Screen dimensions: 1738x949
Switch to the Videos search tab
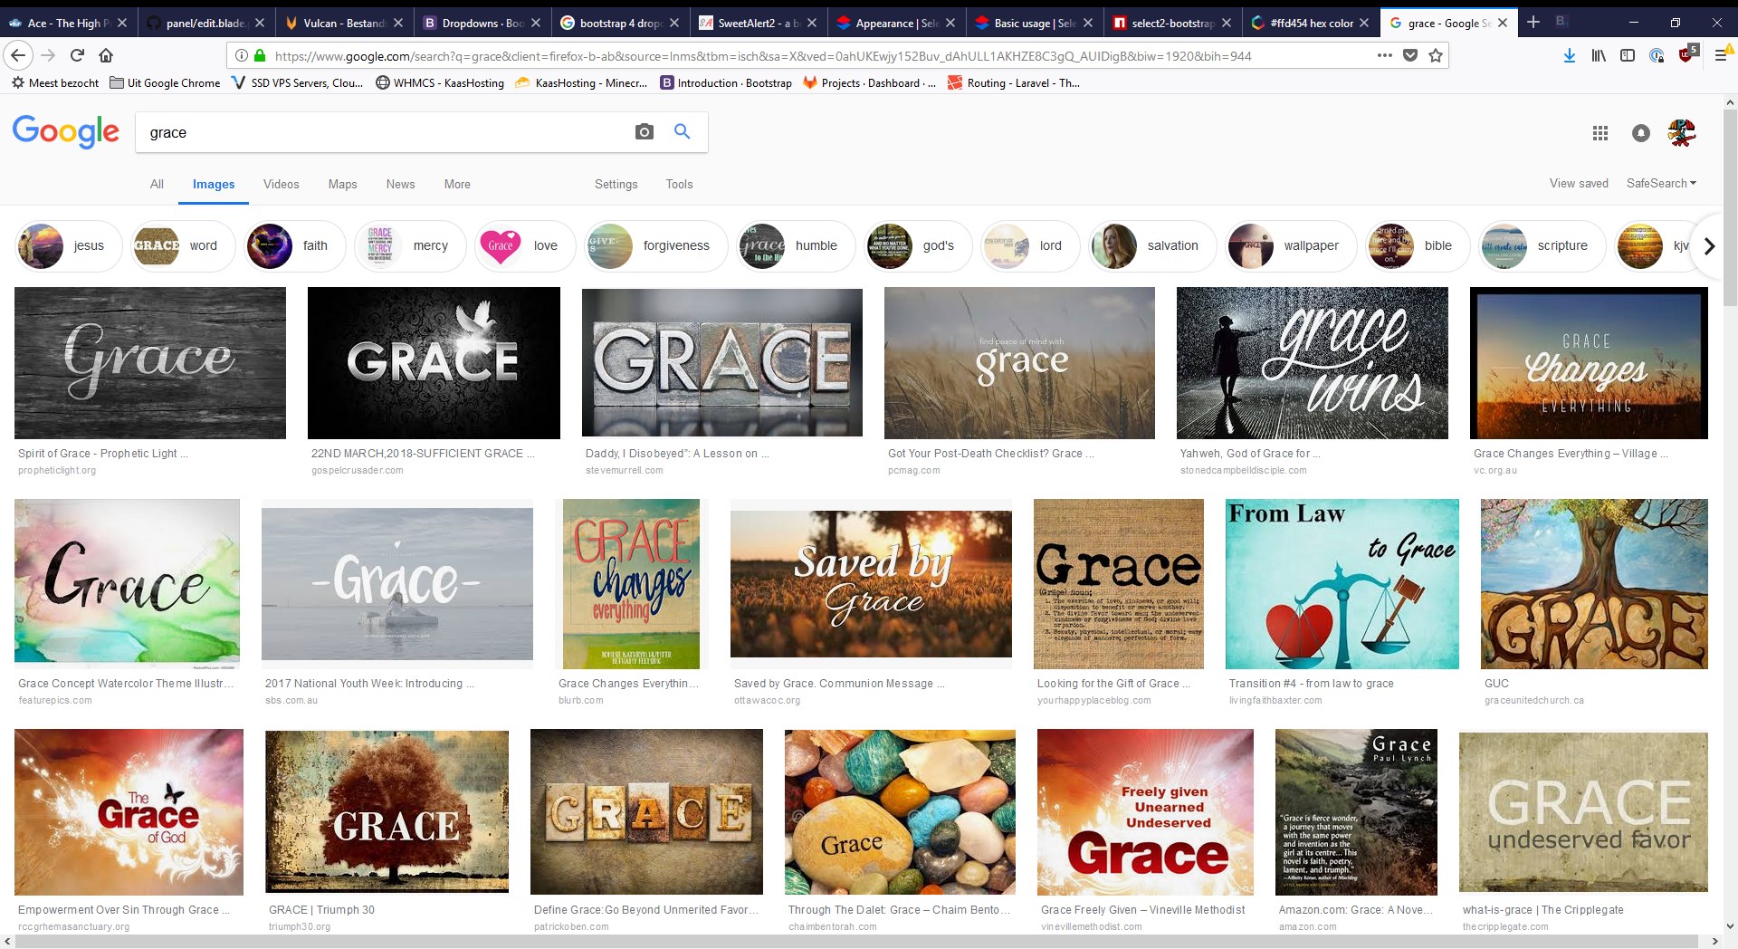coord(281,184)
